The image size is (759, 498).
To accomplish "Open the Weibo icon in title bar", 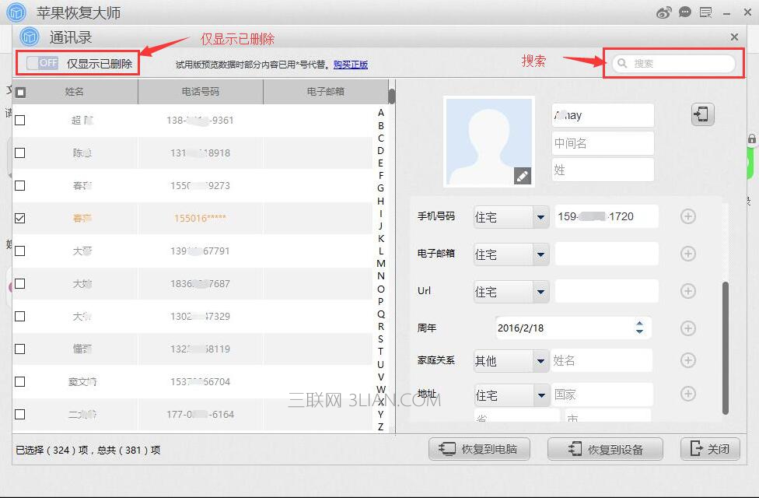I will pos(663,12).
